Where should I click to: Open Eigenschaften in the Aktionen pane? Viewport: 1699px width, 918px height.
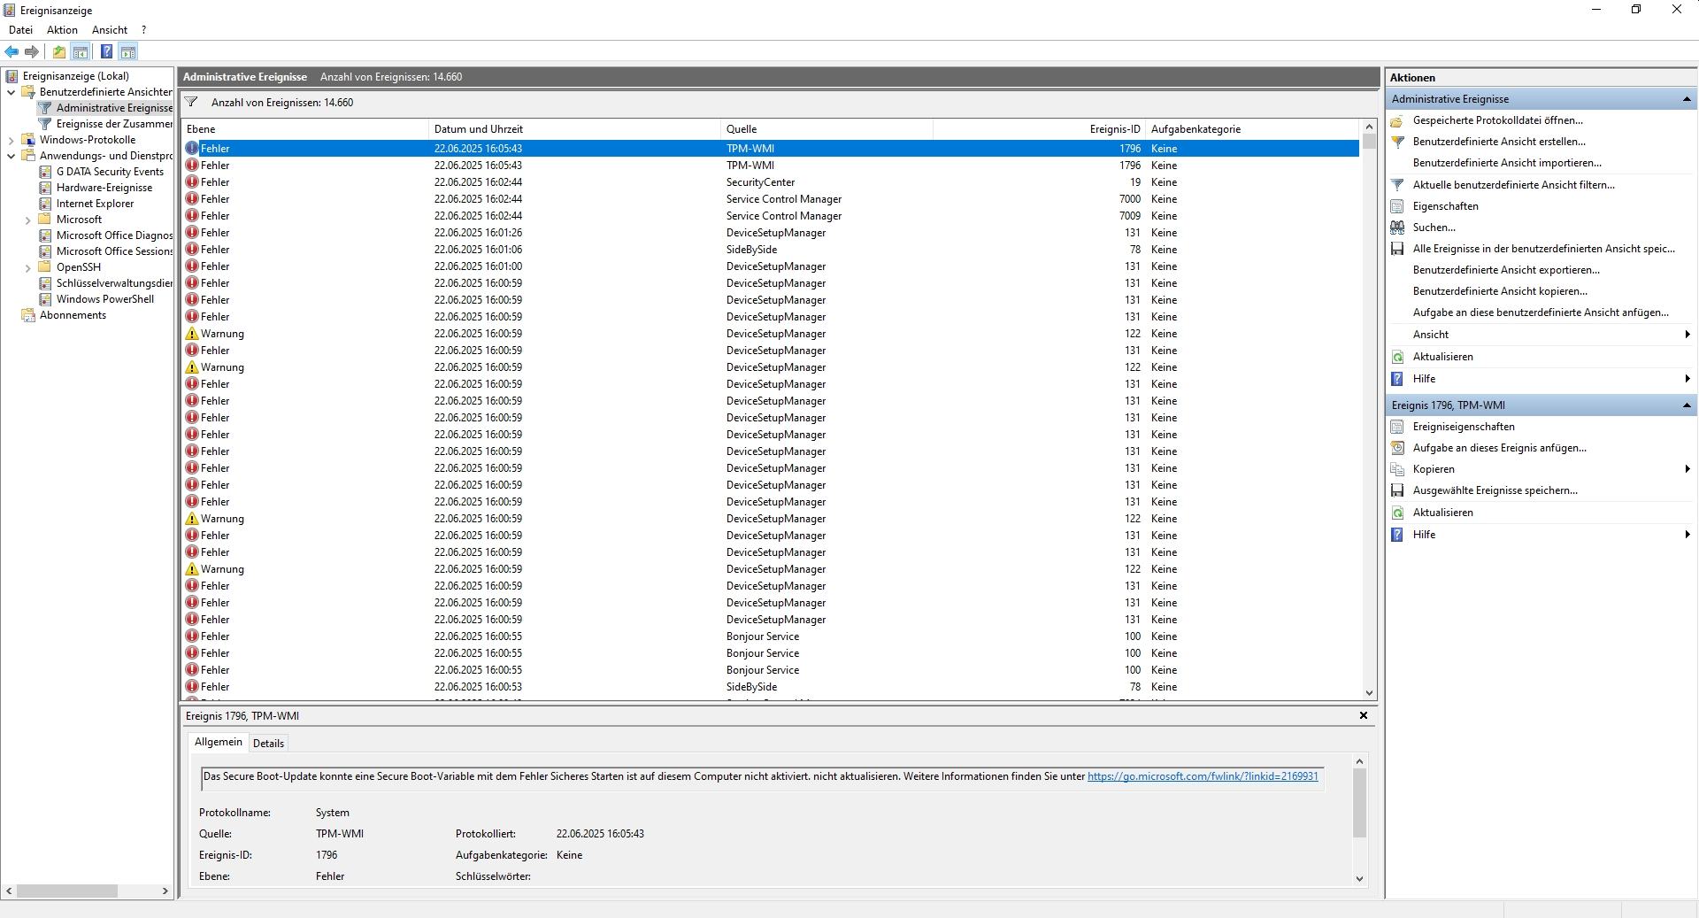[1445, 206]
